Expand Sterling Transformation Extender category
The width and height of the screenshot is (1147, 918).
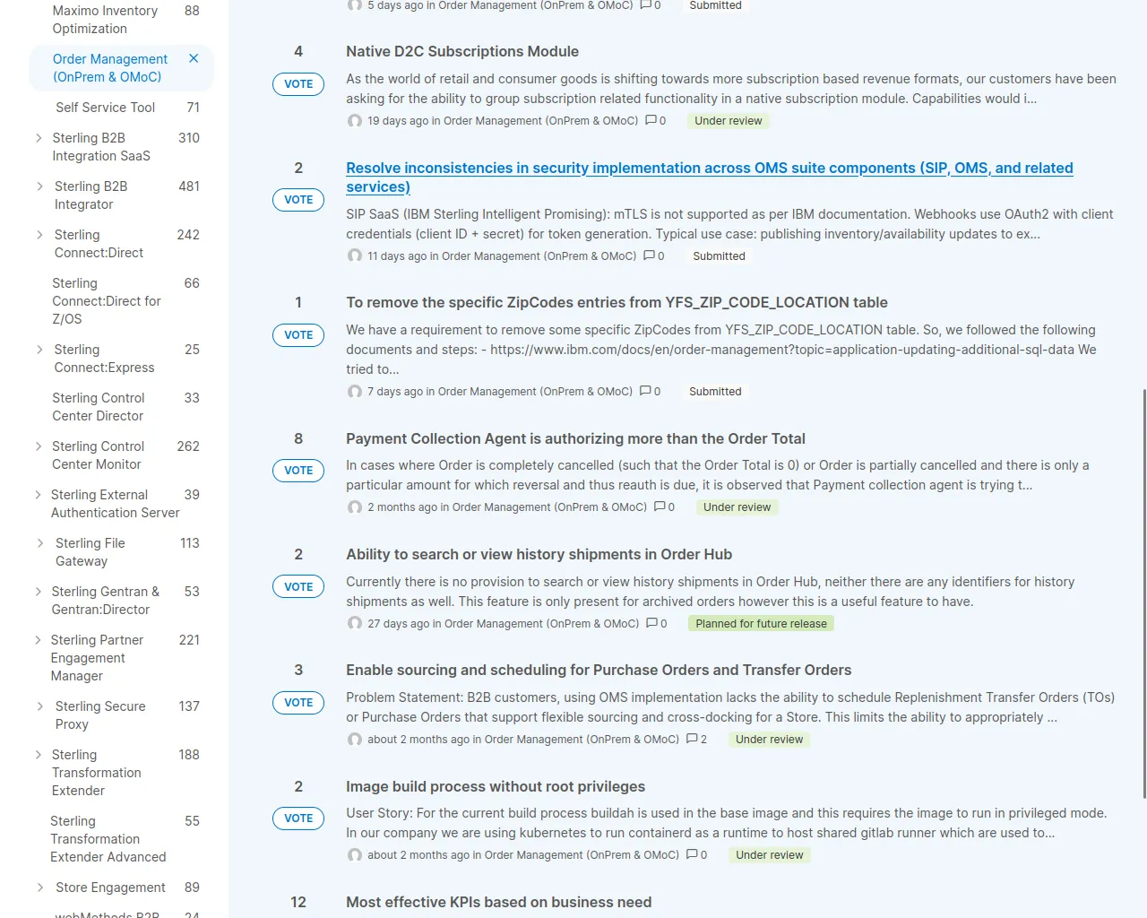coord(39,755)
